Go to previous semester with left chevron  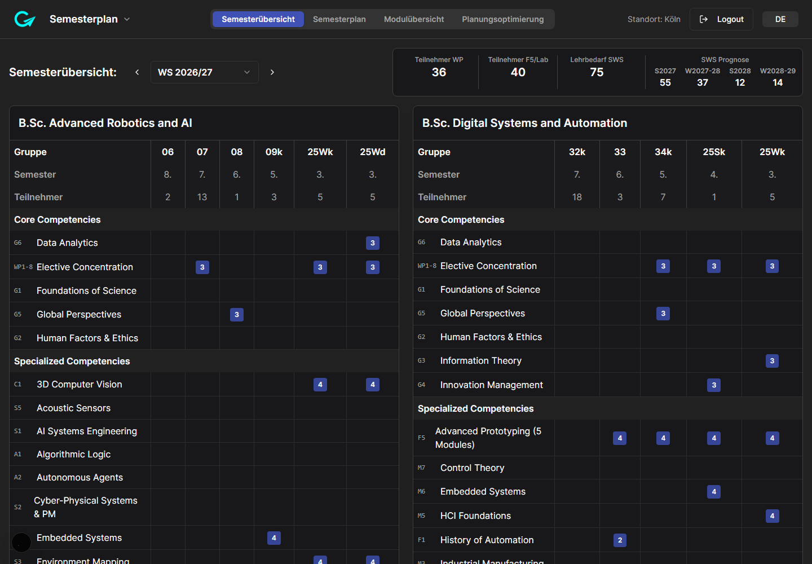tap(137, 72)
